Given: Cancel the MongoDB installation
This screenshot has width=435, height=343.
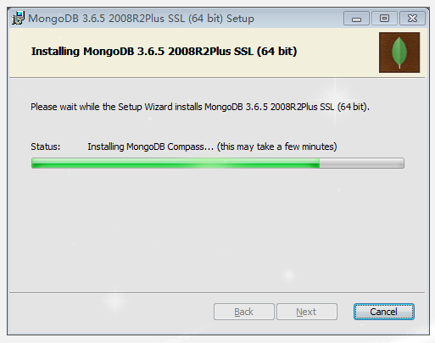Looking at the screenshot, I should tap(384, 312).
